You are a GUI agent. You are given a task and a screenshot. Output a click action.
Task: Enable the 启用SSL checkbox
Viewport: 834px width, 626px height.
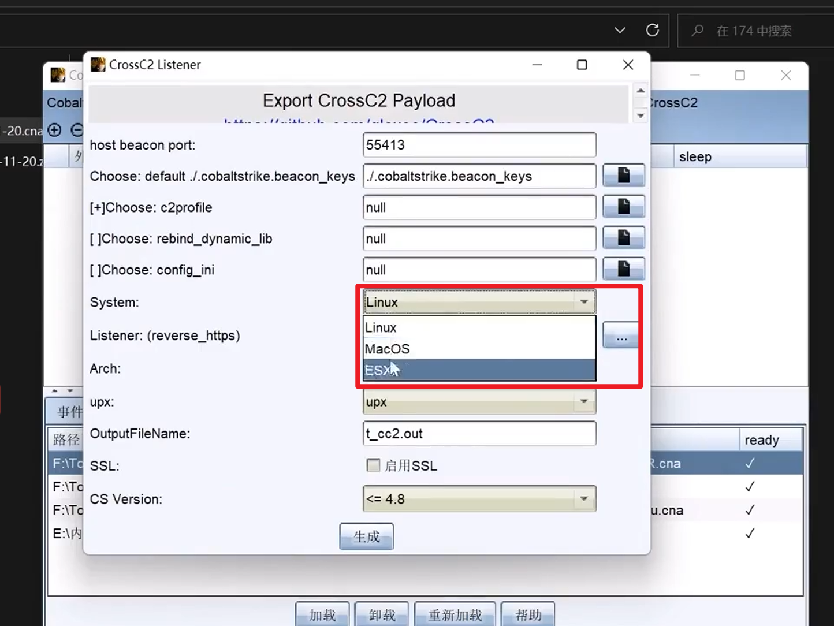pos(373,465)
